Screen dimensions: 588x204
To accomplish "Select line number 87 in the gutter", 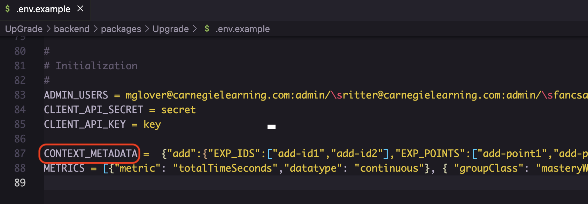I will click(x=20, y=154).
